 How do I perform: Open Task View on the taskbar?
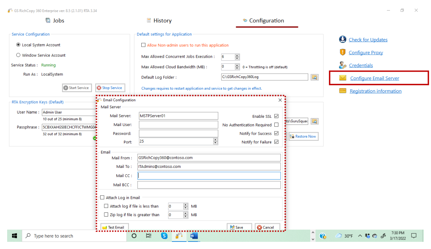point(149,236)
